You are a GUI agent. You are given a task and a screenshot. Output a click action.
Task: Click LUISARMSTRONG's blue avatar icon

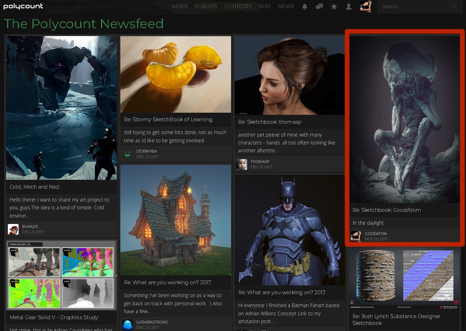(127, 325)
